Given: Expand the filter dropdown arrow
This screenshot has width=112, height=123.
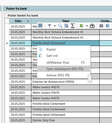Looking at the screenshot, I should coord(55,26).
